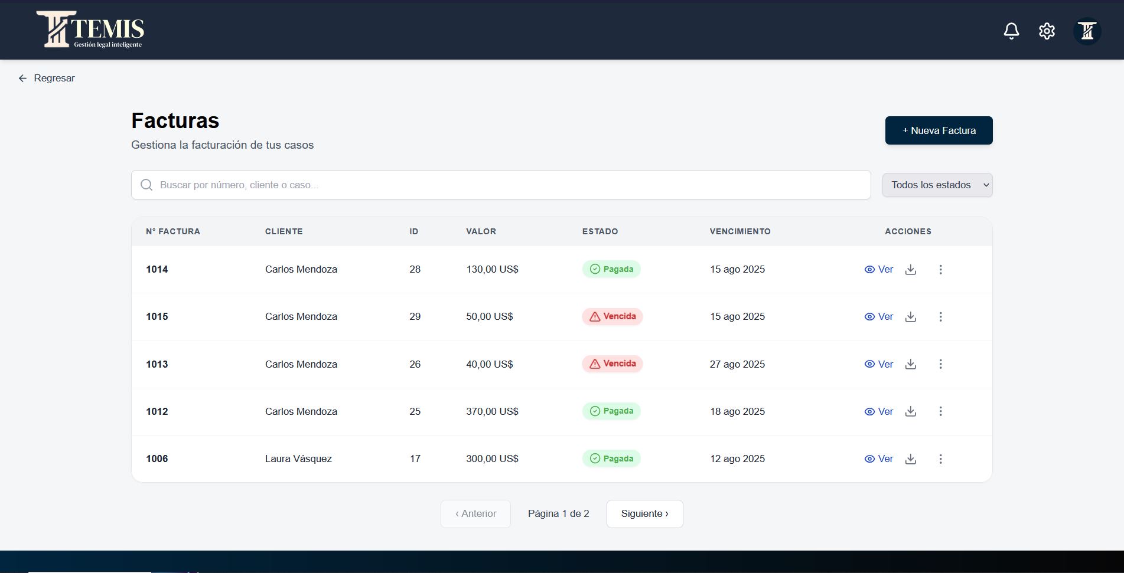
Task: Click the TEMIS logo in the header
Action: pos(92,30)
